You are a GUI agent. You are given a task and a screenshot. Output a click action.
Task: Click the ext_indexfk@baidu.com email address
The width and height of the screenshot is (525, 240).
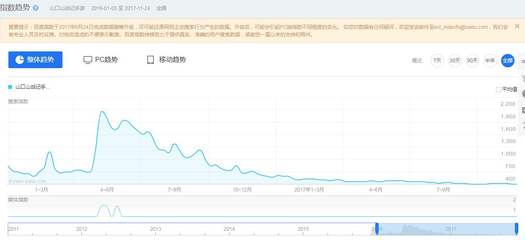click(461, 27)
